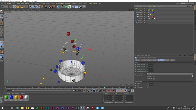Click the Axis L-shaped icon in left palette

[2, 39]
